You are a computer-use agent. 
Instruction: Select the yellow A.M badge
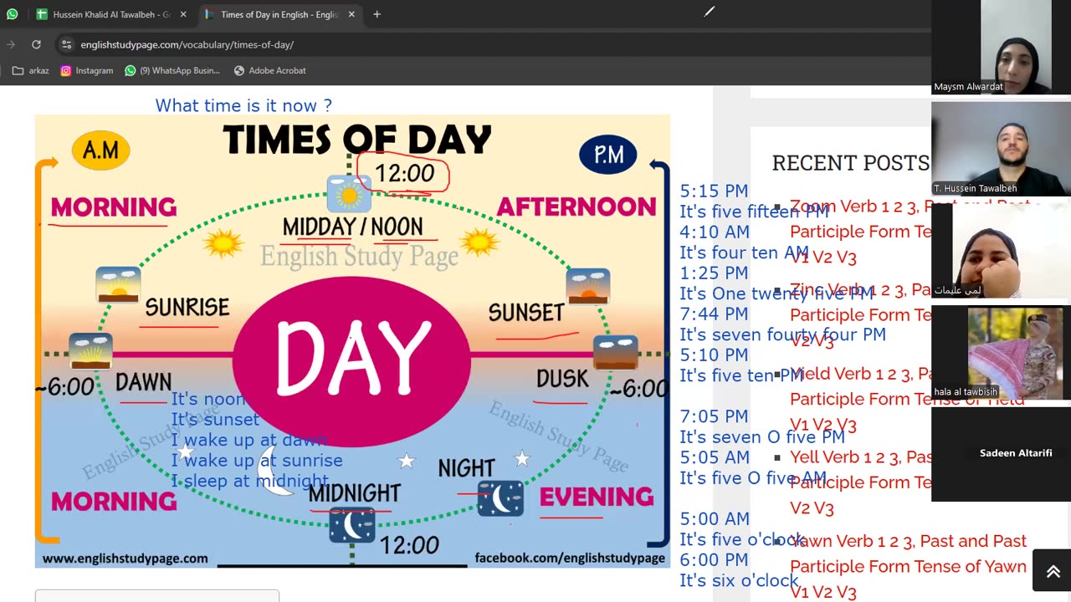[x=101, y=150]
